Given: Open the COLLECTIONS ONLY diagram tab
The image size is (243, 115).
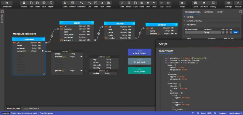Looking at the screenshot, I should [31, 109].
